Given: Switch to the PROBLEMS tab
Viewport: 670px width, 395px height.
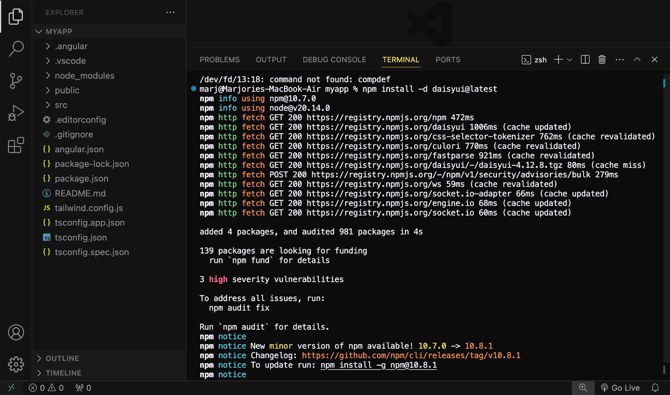Looking at the screenshot, I should [x=219, y=60].
